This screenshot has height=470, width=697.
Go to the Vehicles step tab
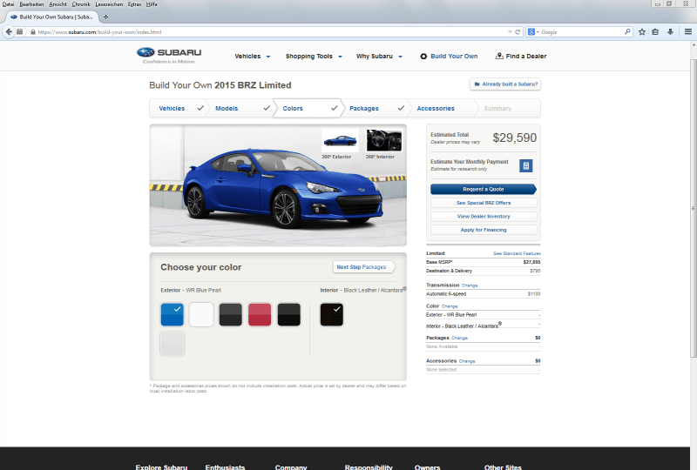(x=178, y=109)
